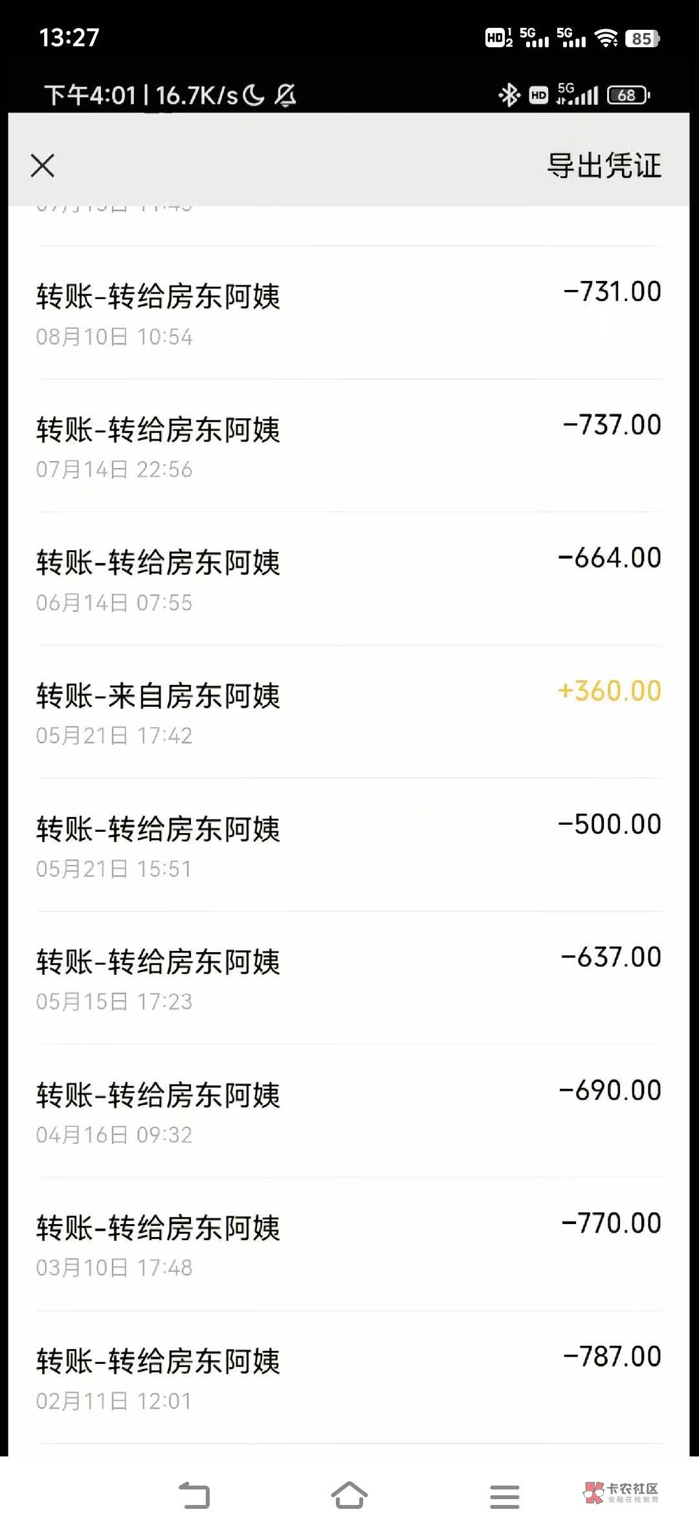The width and height of the screenshot is (699, 1538).
Task: Select the 04月16日 -690.00 transfer
Action: [349, 1111]
